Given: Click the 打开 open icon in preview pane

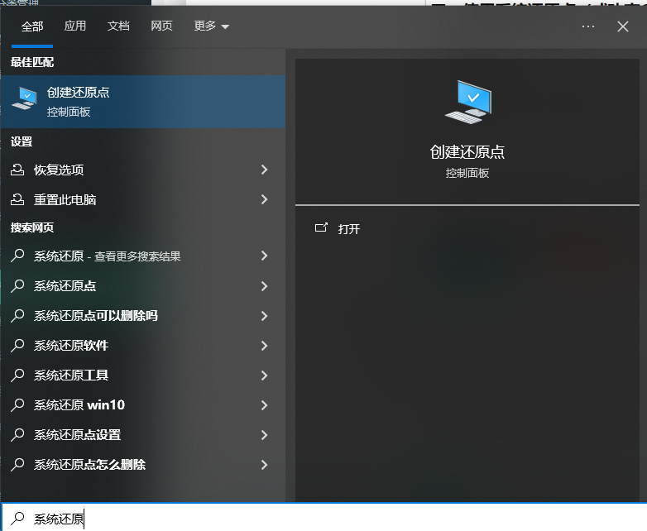Looking at the screenshot, I should 321,227.
